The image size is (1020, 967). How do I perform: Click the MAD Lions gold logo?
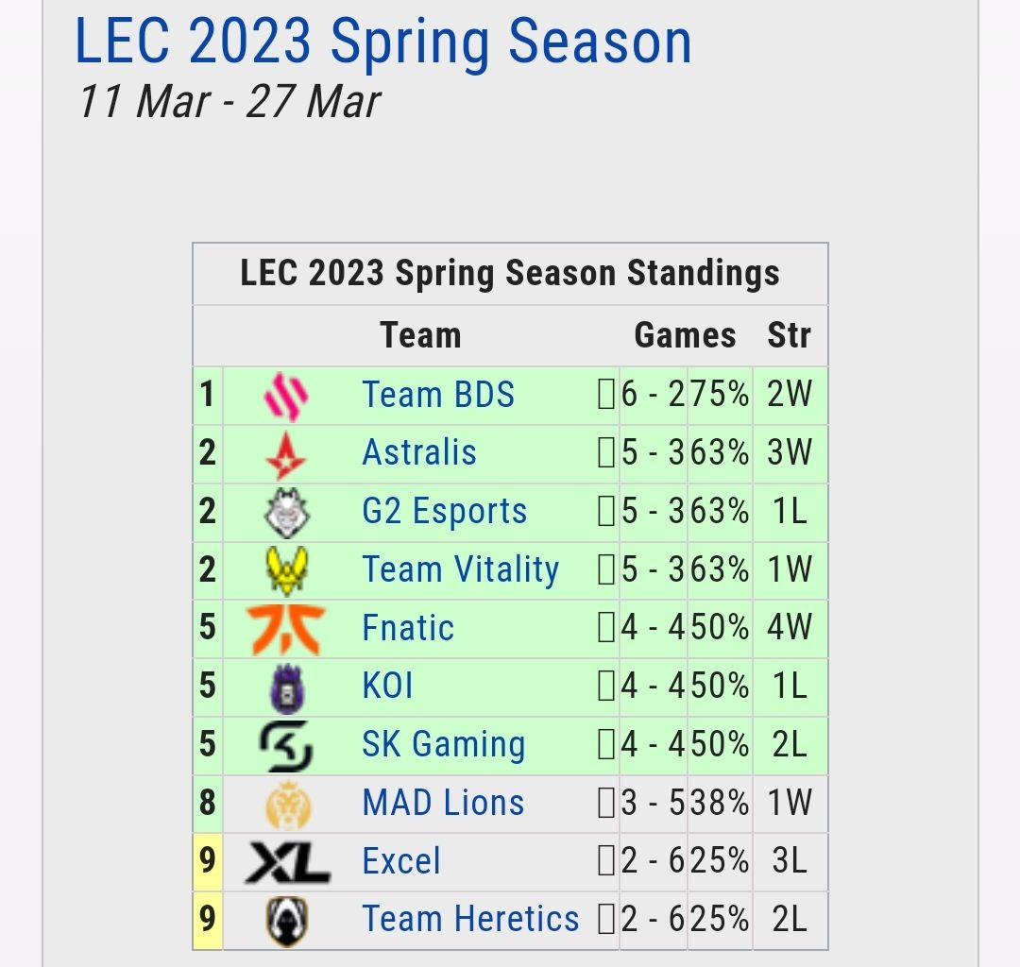coord(286,804)
